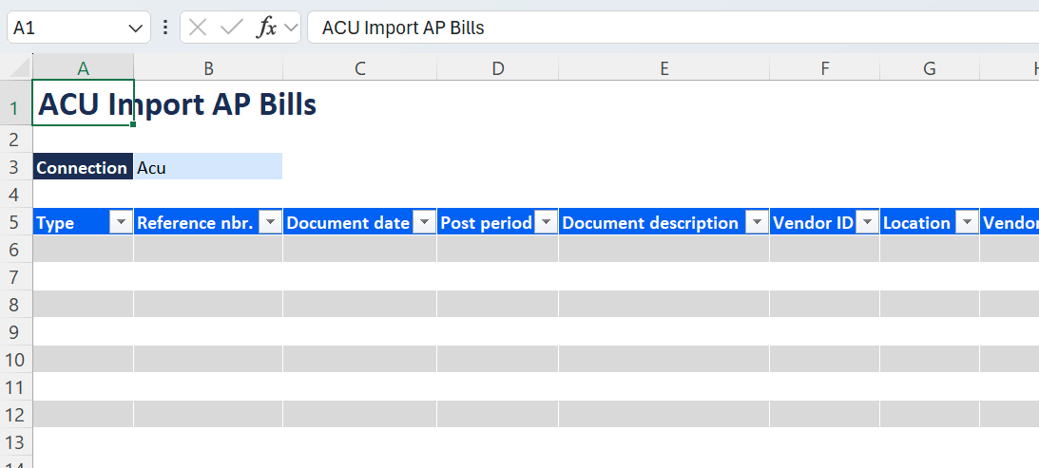Open the Post period filter dropdown
The image size is (1039, 468).
pos(546,223)
